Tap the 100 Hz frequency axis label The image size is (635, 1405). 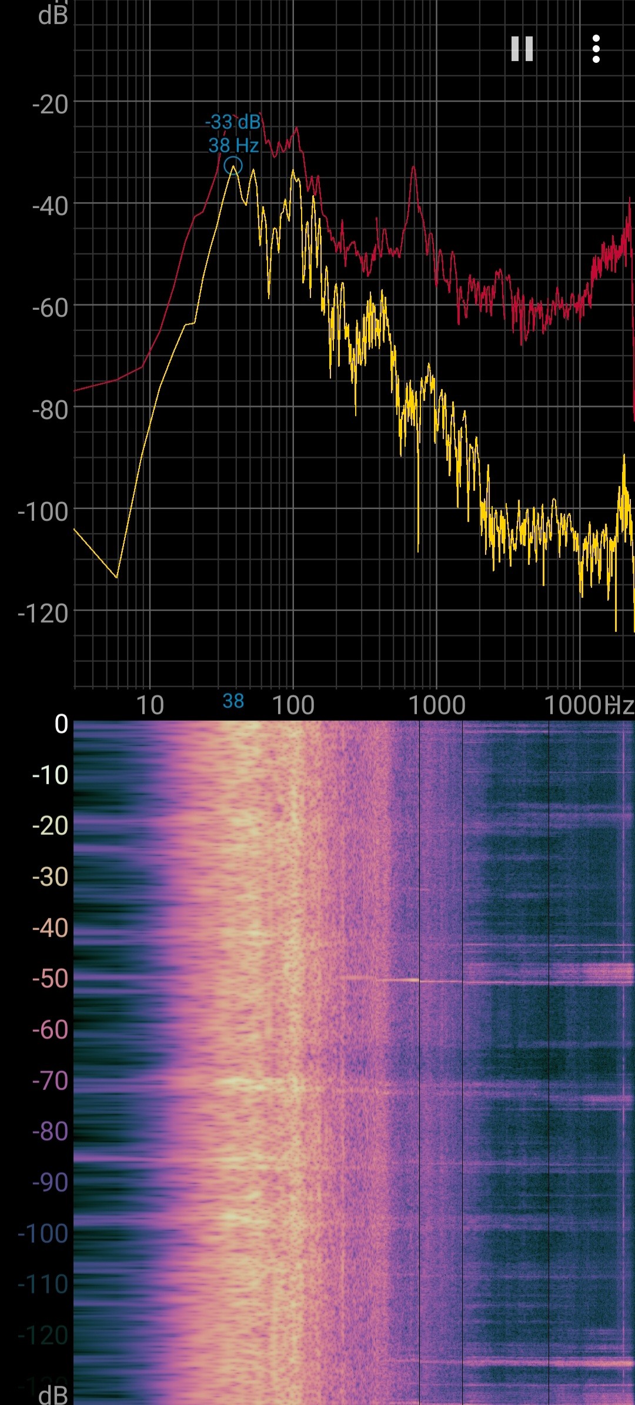[x=293, y=705]
